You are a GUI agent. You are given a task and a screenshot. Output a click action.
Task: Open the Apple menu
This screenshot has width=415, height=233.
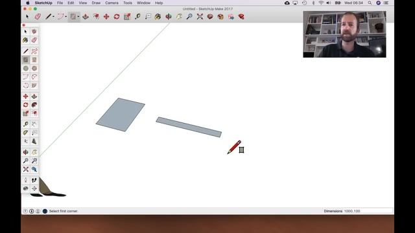click(28, 3)
